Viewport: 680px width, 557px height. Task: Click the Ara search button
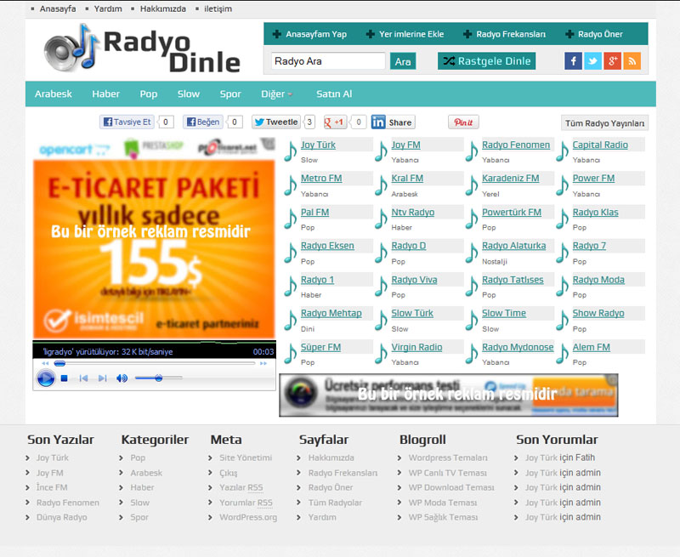point(403,61)
